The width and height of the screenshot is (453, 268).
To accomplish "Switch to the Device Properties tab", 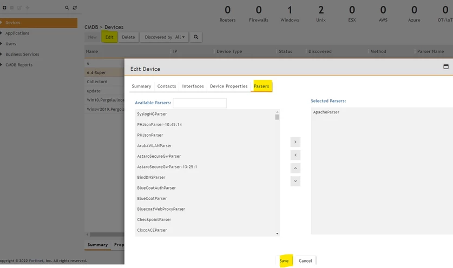I will [x=228, y=86].
